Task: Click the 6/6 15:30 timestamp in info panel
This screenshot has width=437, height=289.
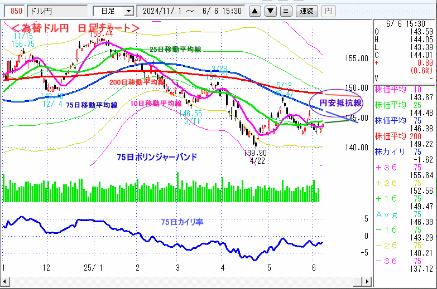Action: click(x=406, y=24)
